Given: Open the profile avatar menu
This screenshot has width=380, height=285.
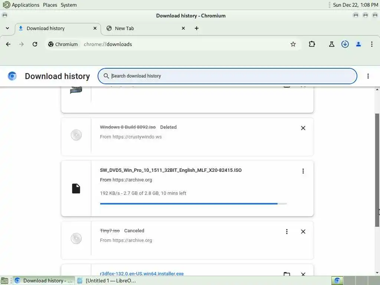Looking at the screenshot, I should (358, 44).
